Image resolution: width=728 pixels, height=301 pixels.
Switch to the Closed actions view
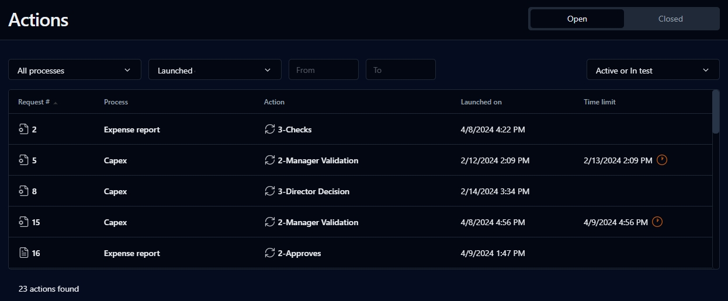pyautogui.click(x=670, y=19)
